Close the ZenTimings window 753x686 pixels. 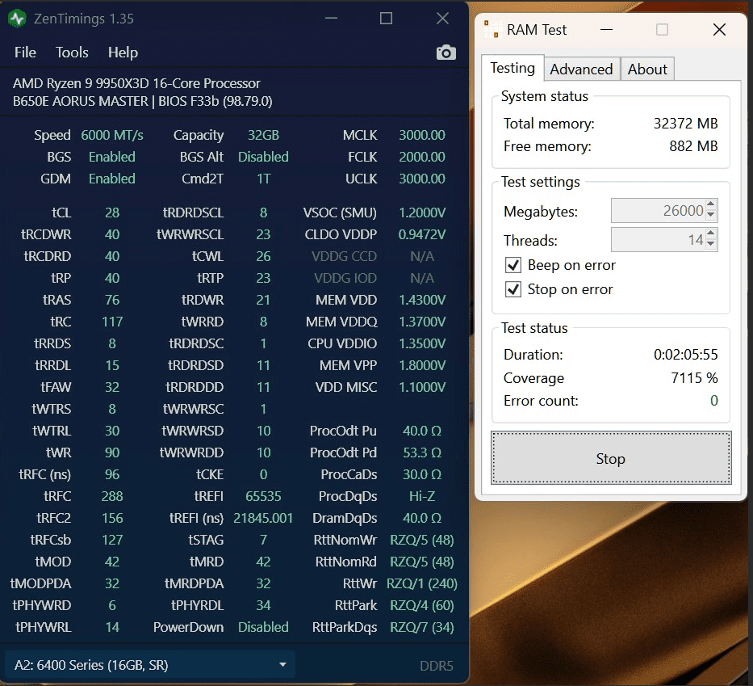[442, 19]
